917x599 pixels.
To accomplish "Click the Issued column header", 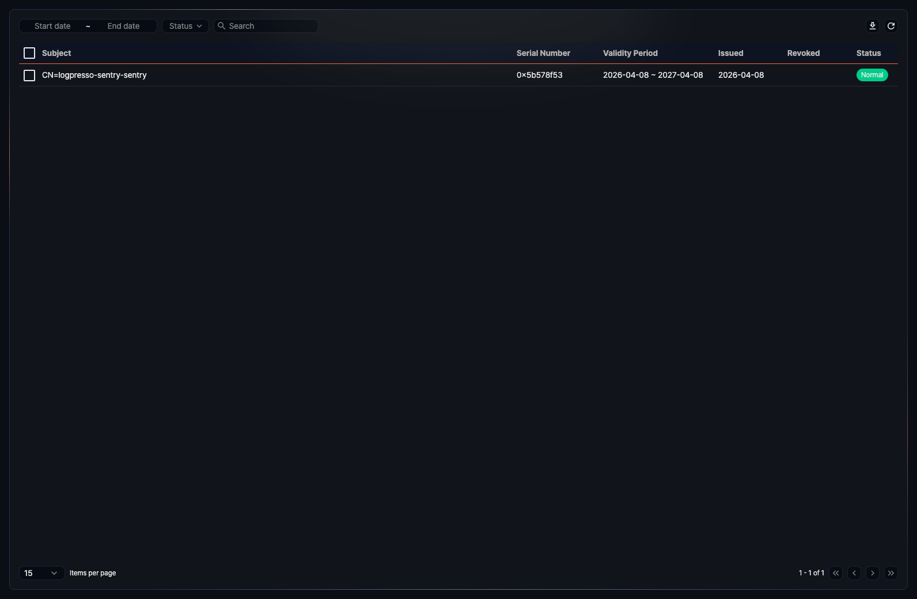I will point(730,53).
